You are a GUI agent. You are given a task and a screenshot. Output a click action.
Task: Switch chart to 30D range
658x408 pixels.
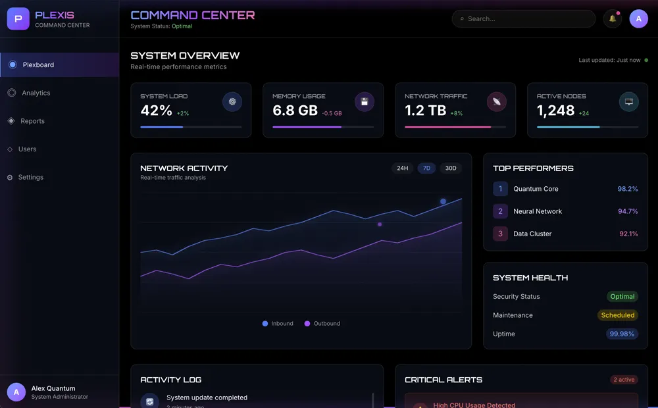451,168
